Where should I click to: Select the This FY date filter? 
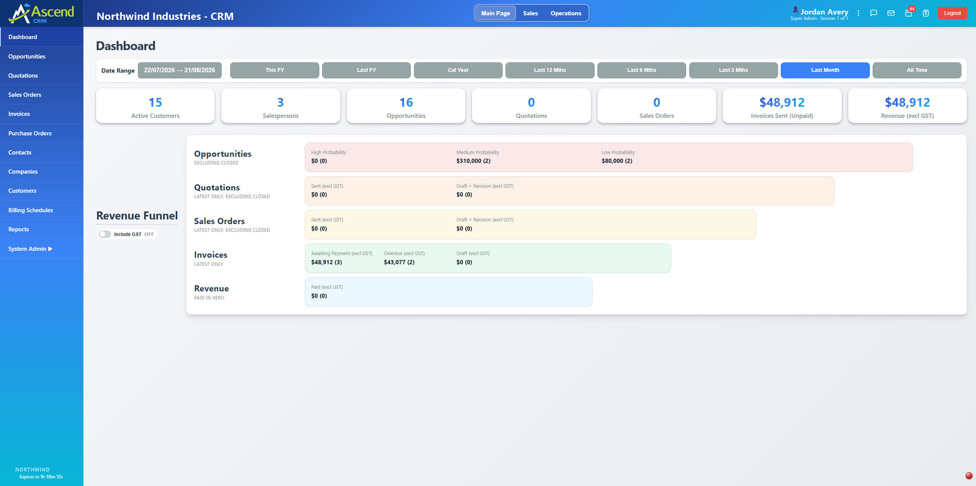275,70
